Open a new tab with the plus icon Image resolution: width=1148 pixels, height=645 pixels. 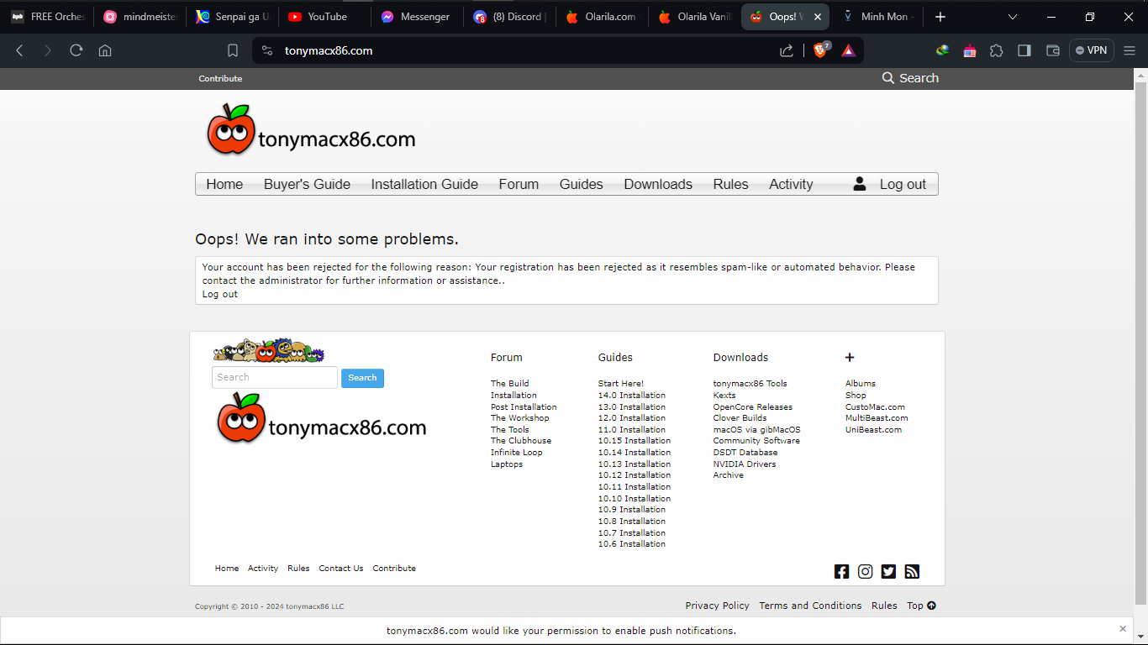(940, 17)
